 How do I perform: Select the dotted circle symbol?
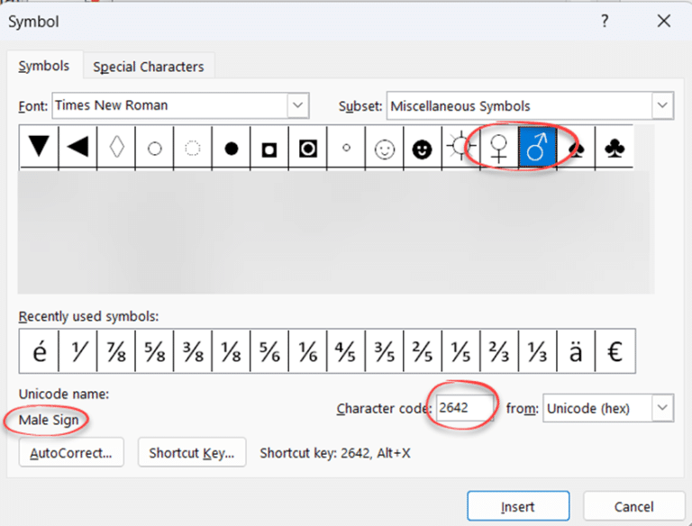click(193, 147)
